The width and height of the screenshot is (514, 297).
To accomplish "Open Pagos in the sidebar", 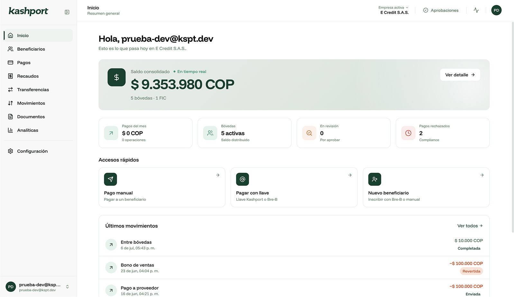I will click(38, 62).
